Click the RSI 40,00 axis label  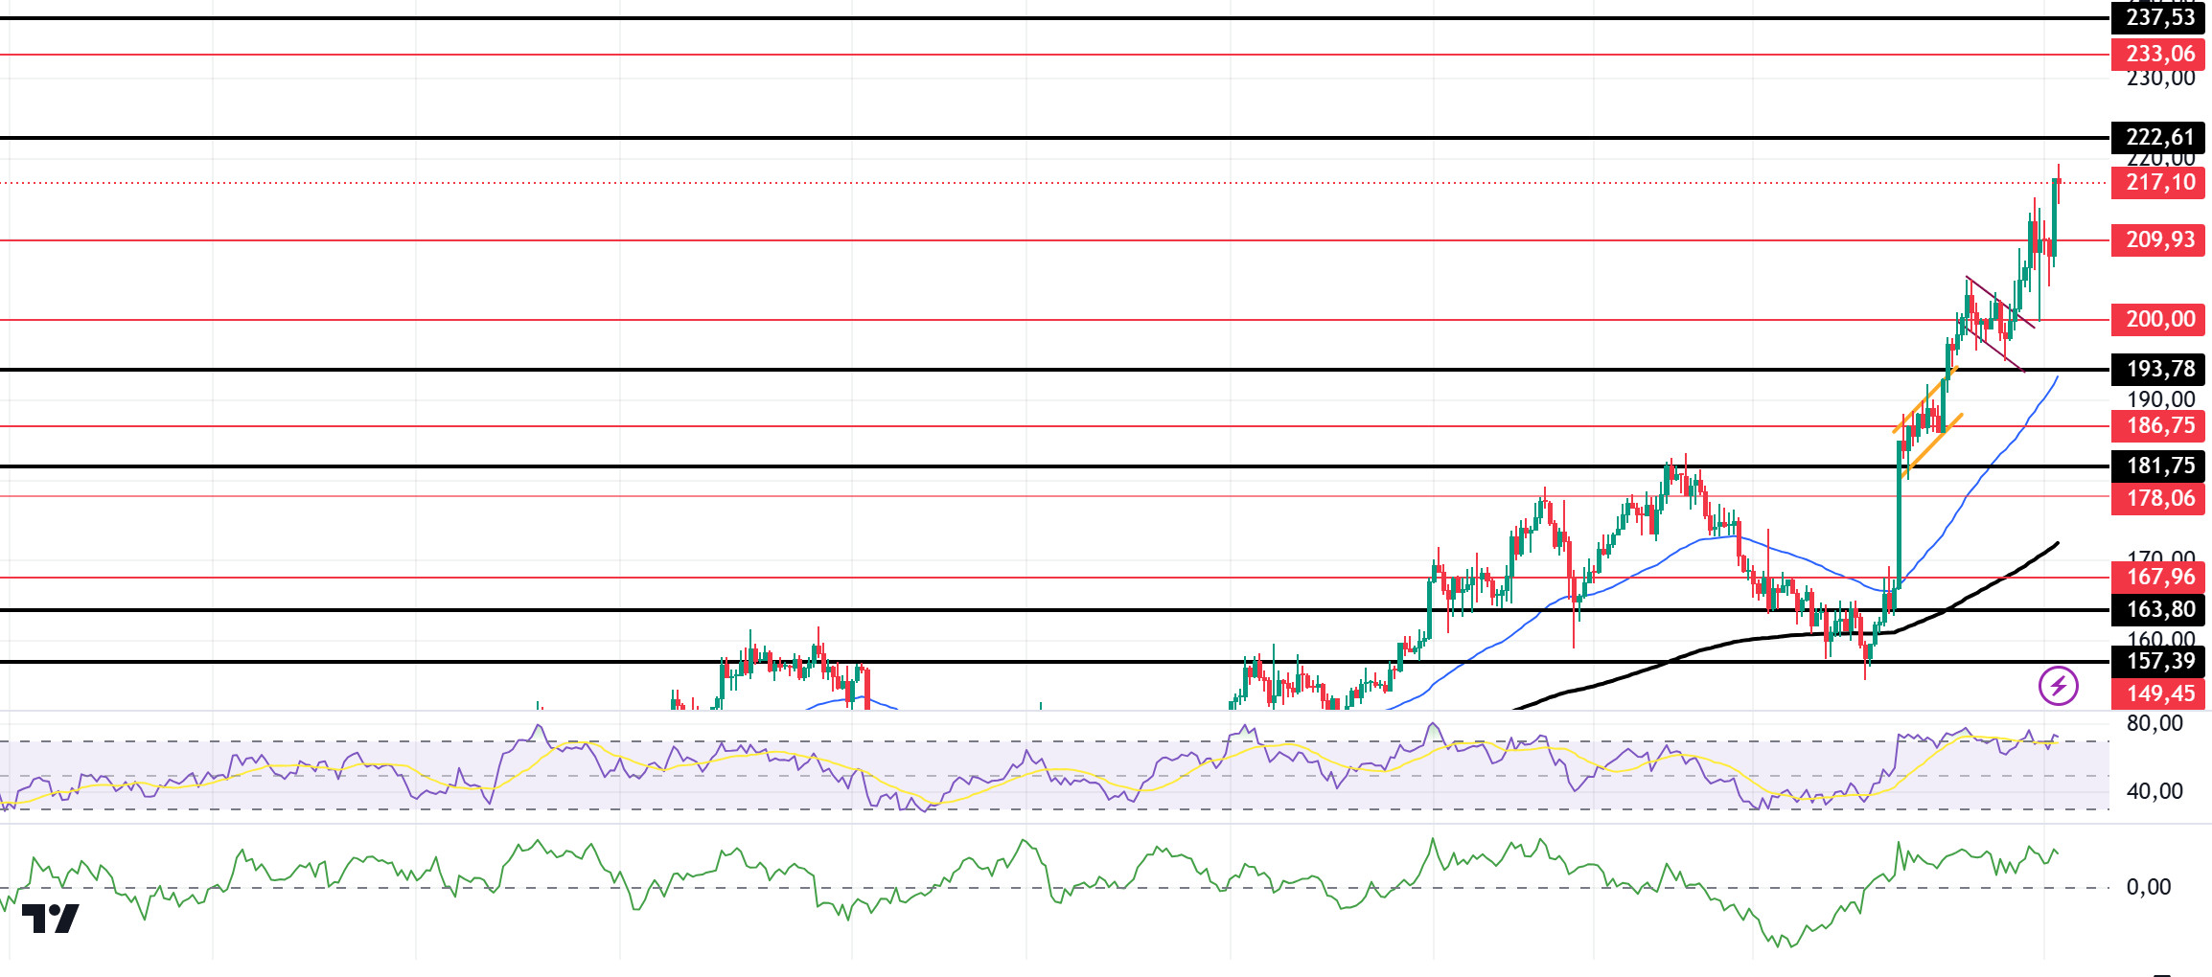tap(2154, 792)
